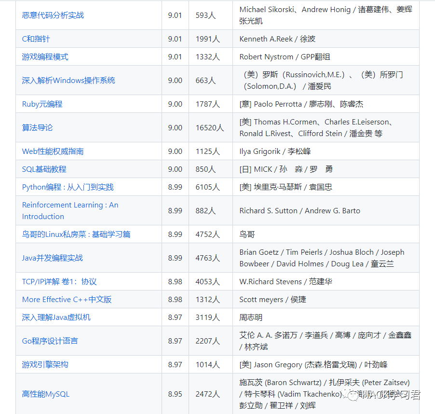Open the Go程序设计语言 link
Image resolution: width=435 pixels, height=414 pixels.
click(x=50, y=341)
